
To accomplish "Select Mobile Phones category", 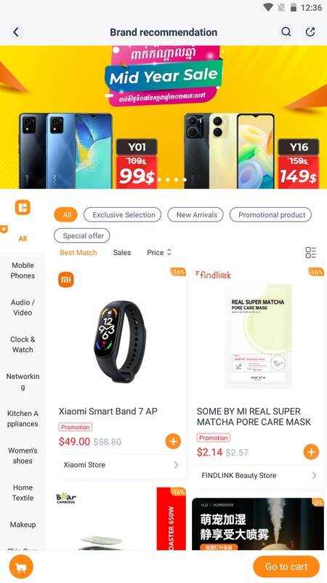I will click(x=23, y=270).
